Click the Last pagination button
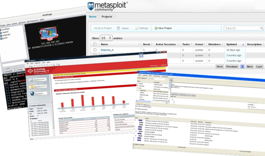The image size is (265, 156). [x=259, y=66]
